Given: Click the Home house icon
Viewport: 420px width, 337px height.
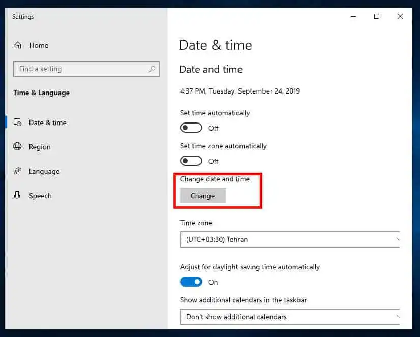Looking at the screenshot, I should point(18,45).
